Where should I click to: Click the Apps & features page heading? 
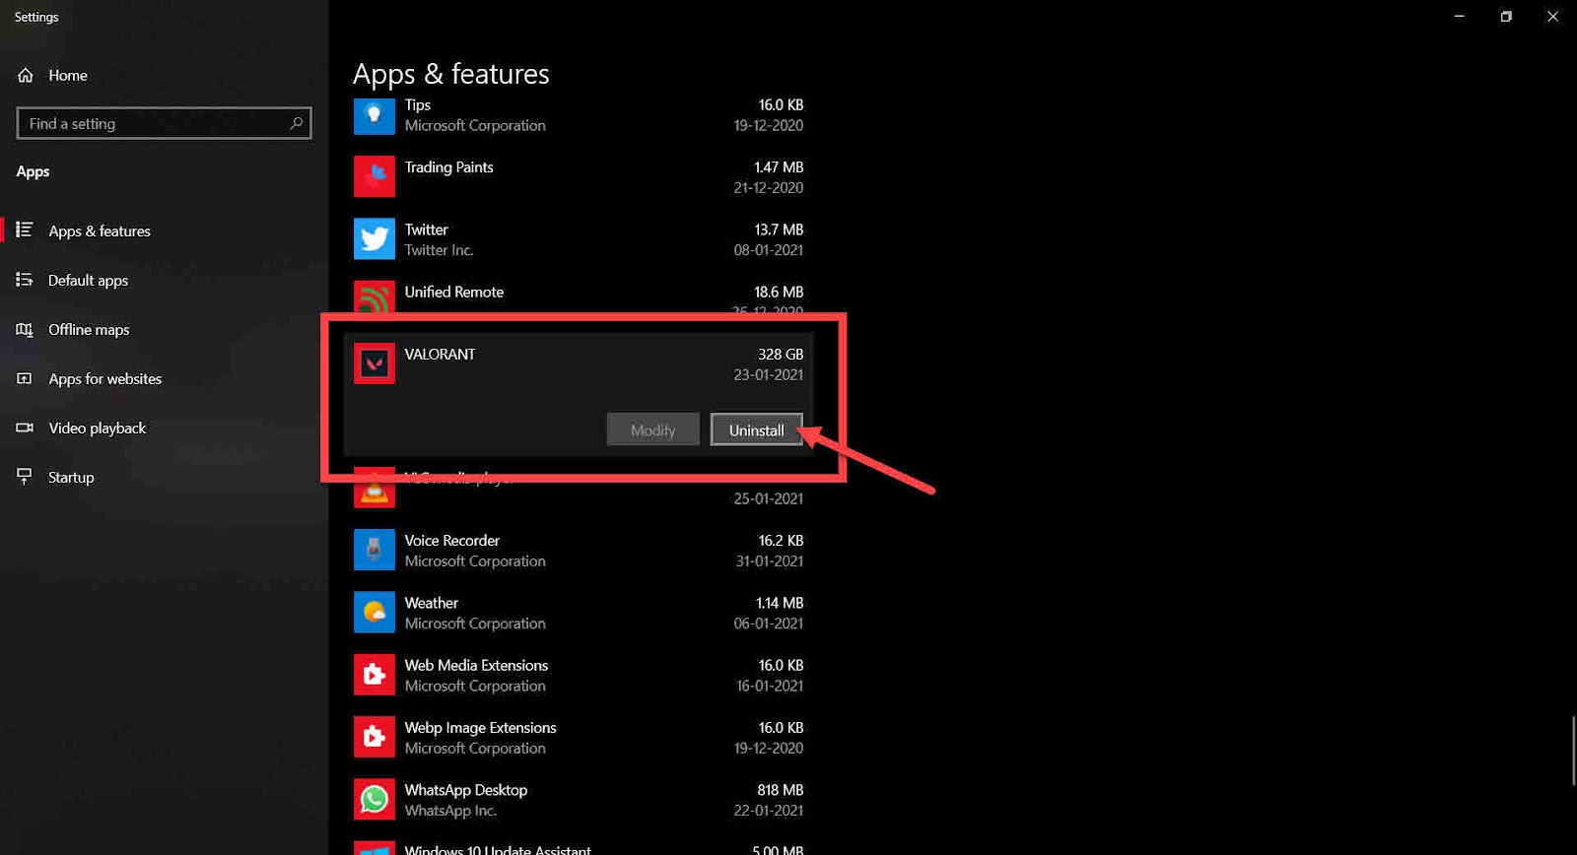(450, 74)
